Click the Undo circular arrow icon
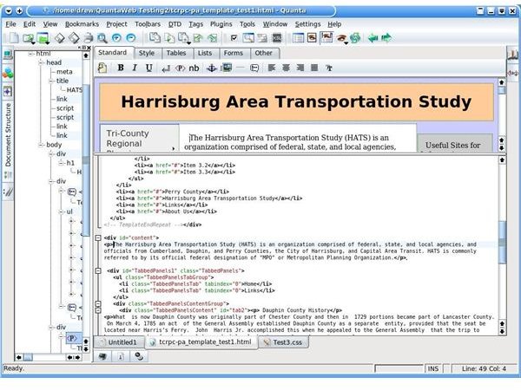The image size is (521, 390). [x=116, y=38]
